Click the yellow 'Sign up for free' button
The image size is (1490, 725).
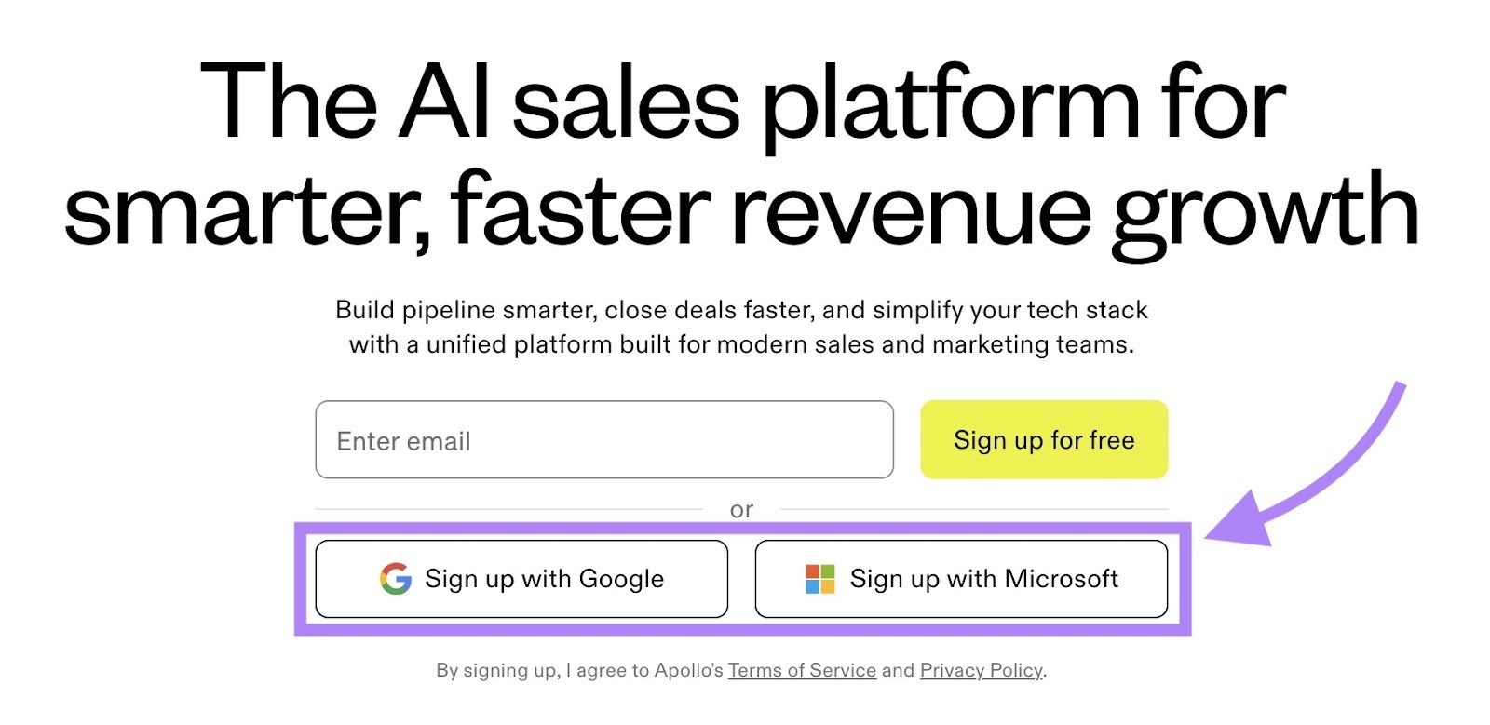click(x=1044, y=439)
